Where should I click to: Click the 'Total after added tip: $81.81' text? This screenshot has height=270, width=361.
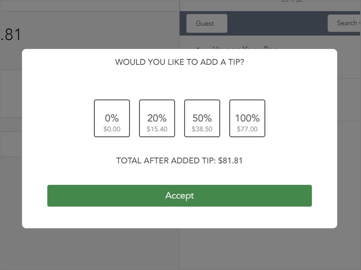click(x=179, y=161)
